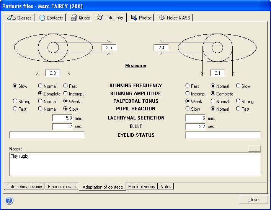
Task: Click the Notes & ASS notepad icon
Action: click(162, 18)
